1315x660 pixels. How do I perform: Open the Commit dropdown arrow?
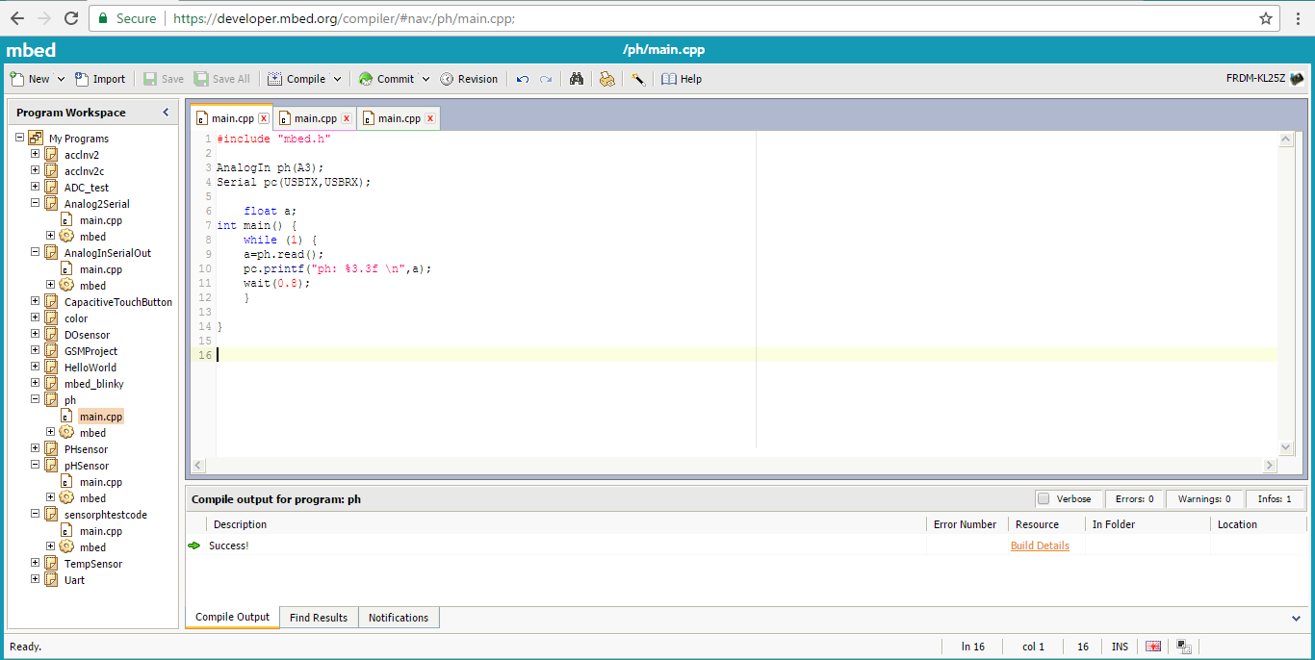click(425, 79)
